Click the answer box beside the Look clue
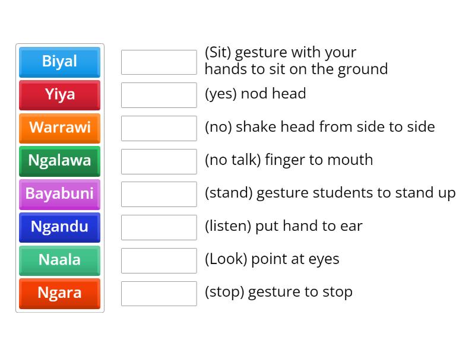Image resolution: width=475 pixels, height=356 pixels. 159,259
